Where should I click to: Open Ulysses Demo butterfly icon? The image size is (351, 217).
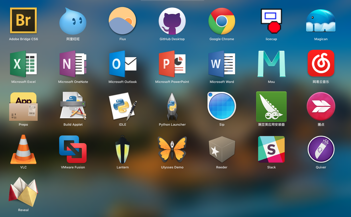tap(172, 149)
